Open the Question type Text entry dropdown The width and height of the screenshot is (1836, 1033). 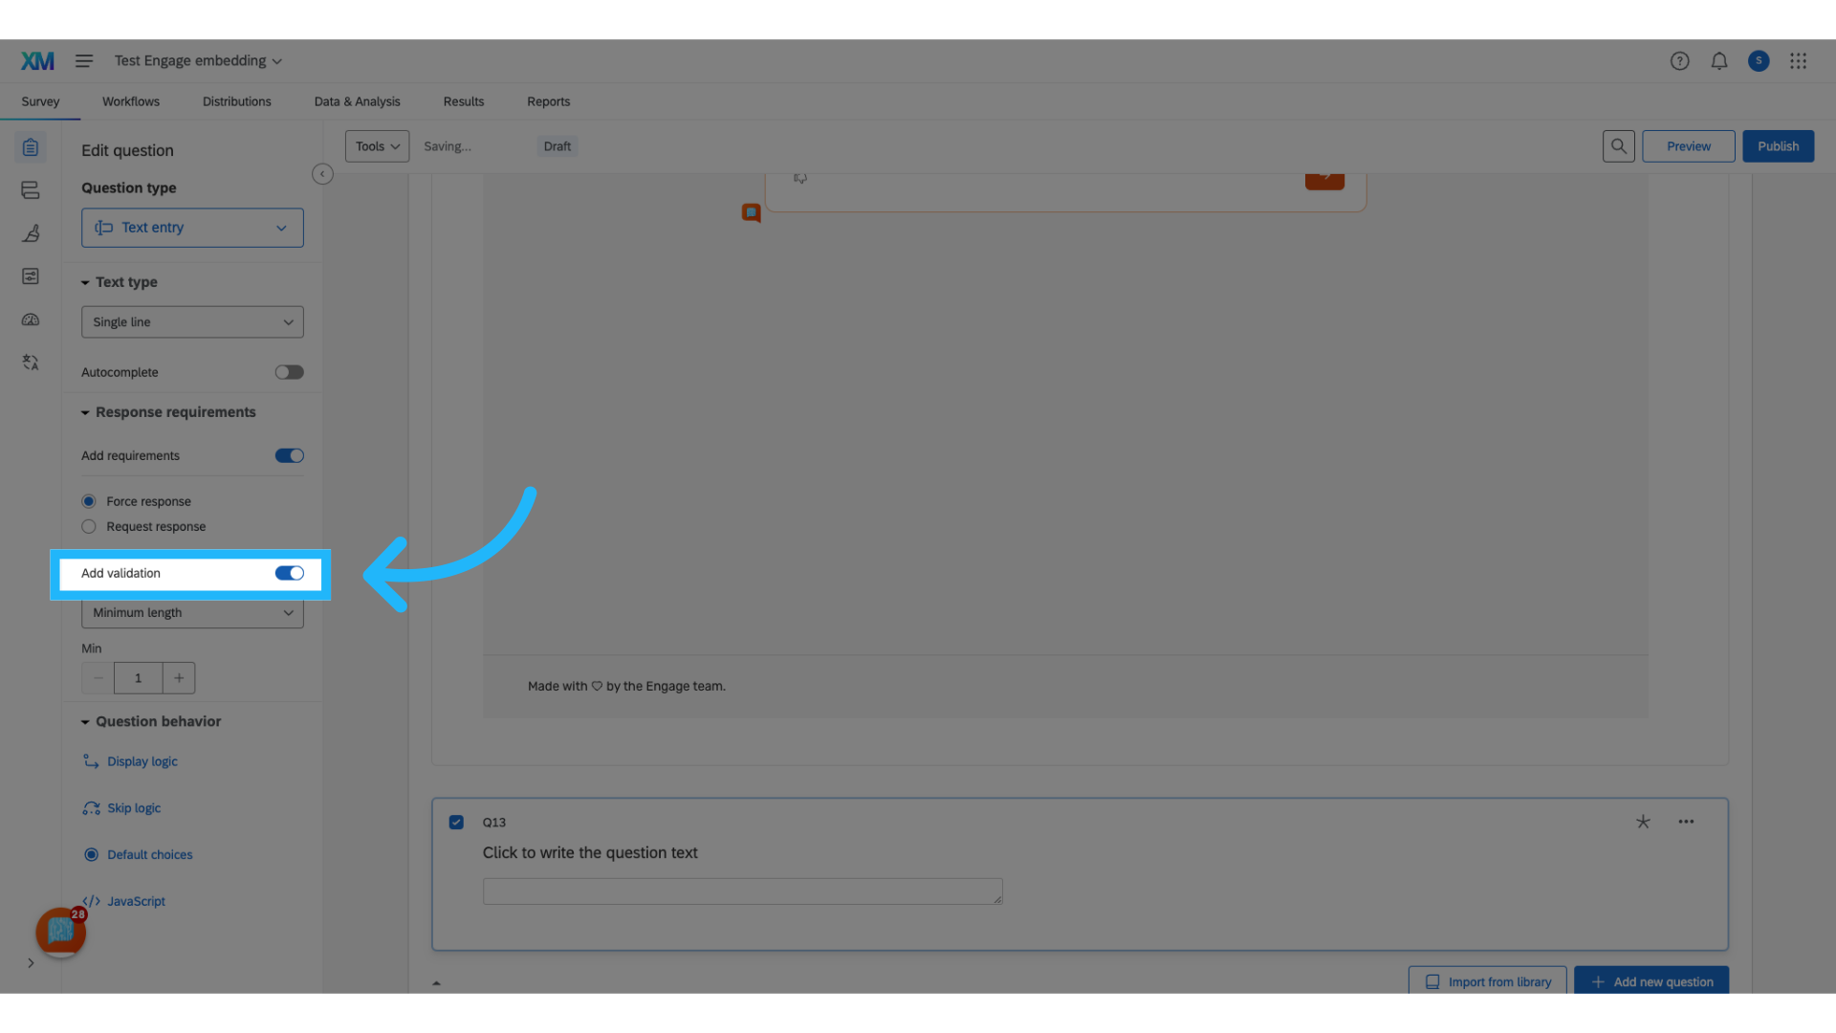pos(192,228)
